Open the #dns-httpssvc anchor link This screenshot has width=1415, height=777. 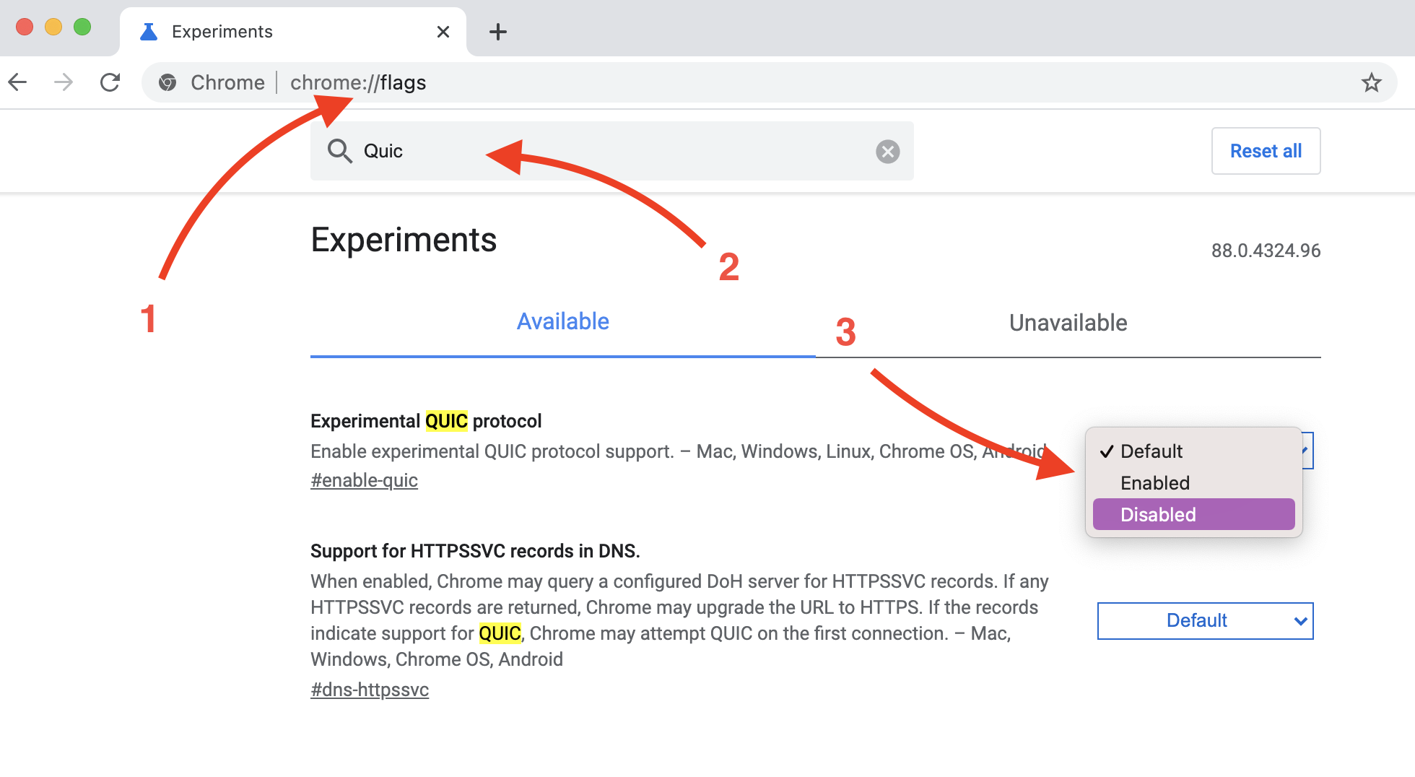[x=370, y=690]
